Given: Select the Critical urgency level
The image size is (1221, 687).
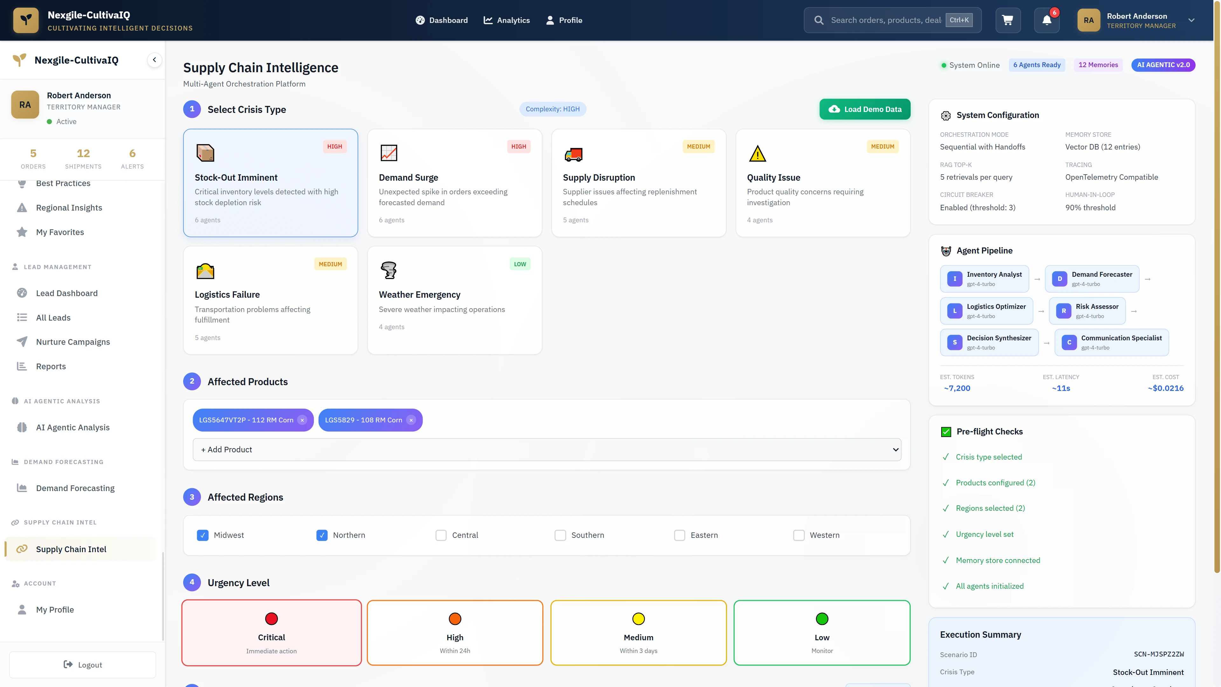Looking at the screenshot, I should pos(271,633).
